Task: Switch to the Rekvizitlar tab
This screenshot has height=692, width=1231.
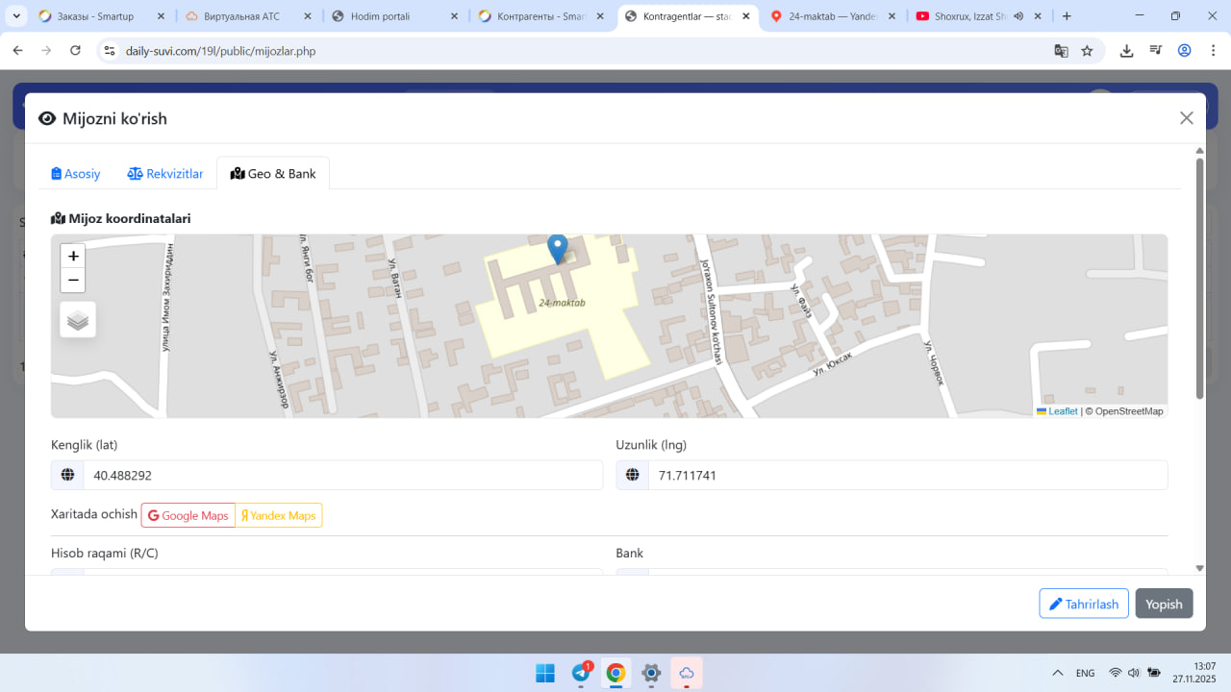Action: [165, 174]
